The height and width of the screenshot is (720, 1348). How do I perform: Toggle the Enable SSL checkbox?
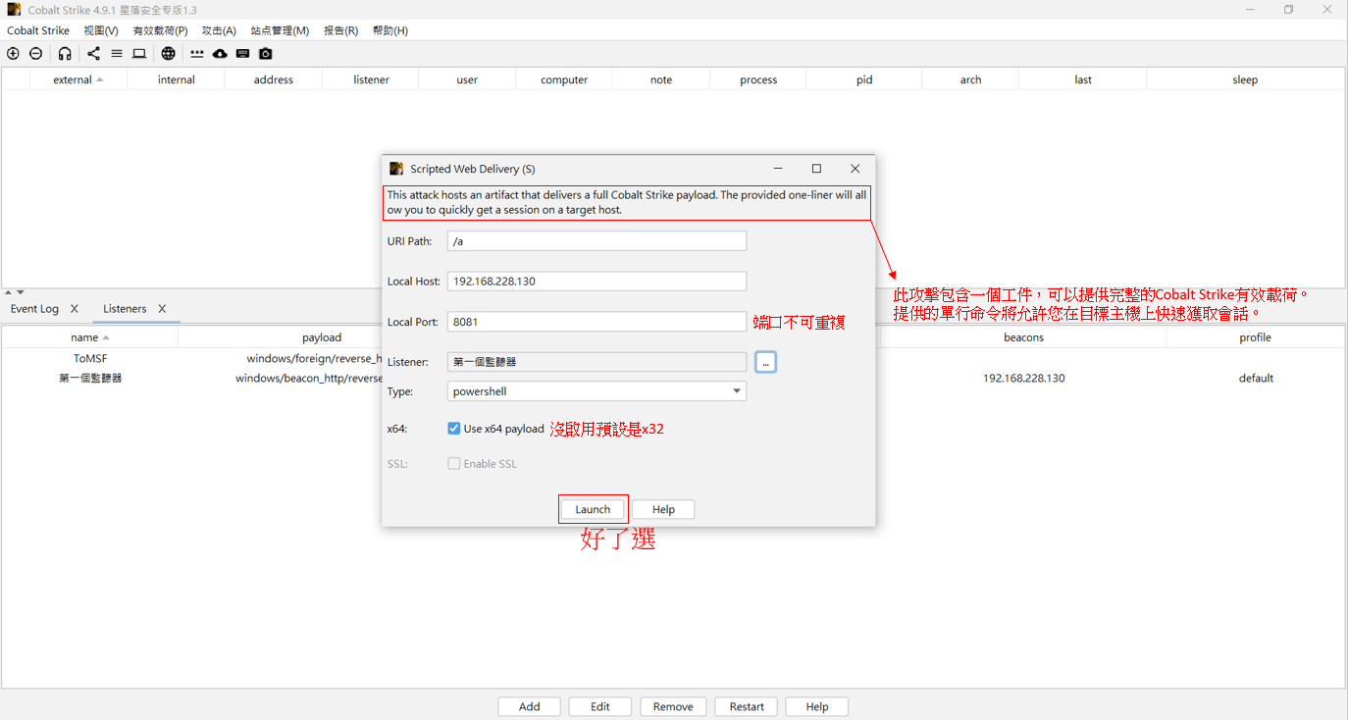pyautogui.click(x=454, y=464)
